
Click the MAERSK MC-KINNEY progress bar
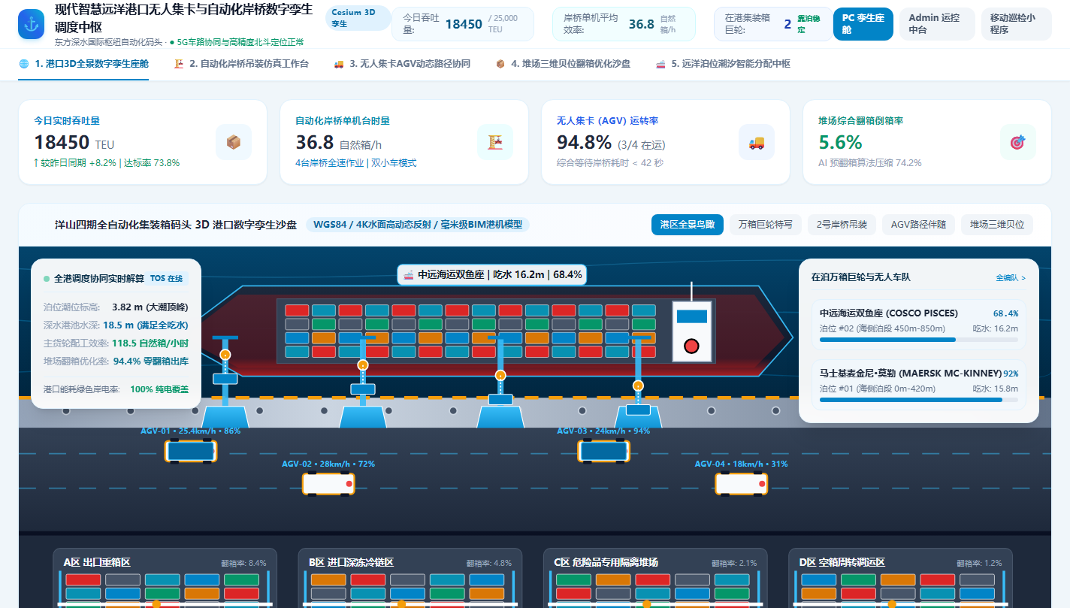[x=919, y=400]
